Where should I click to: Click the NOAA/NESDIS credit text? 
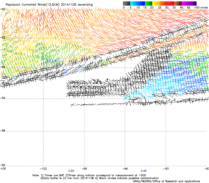[x=166, y=181]
